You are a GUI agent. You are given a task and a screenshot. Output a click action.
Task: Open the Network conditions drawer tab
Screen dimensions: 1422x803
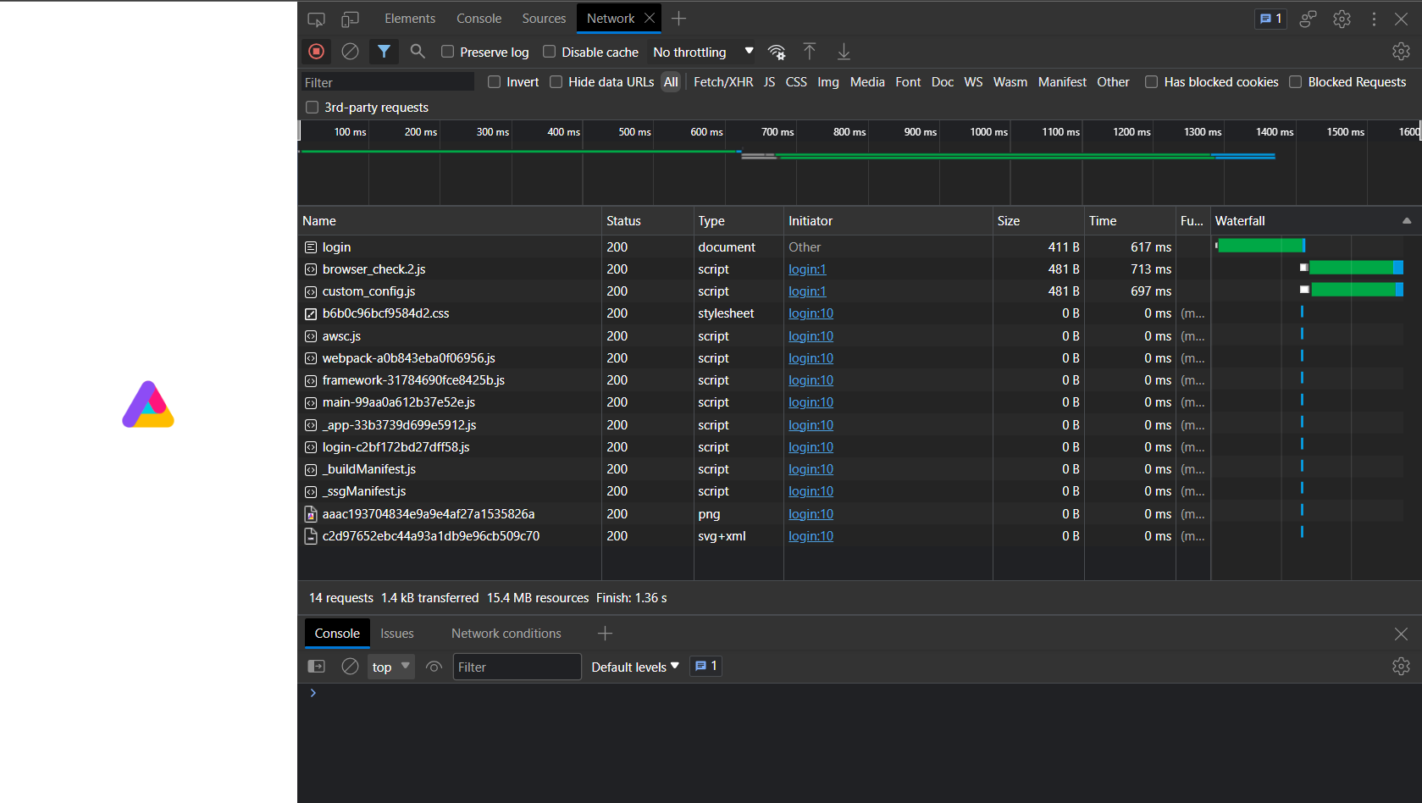[x=506, y=634]
